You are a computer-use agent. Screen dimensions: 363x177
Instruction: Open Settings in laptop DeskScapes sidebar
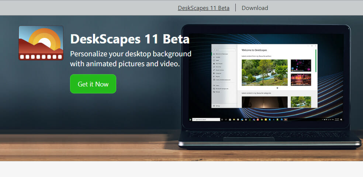pos(217,106)
